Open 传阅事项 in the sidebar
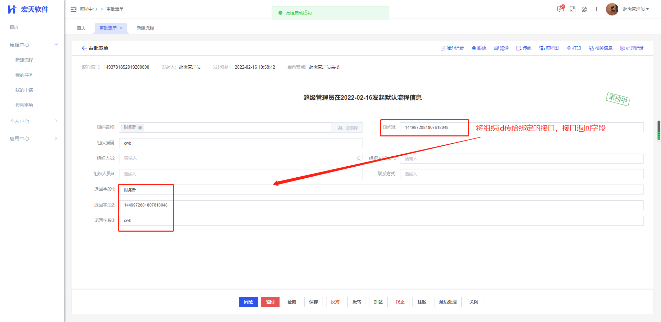 24,105
